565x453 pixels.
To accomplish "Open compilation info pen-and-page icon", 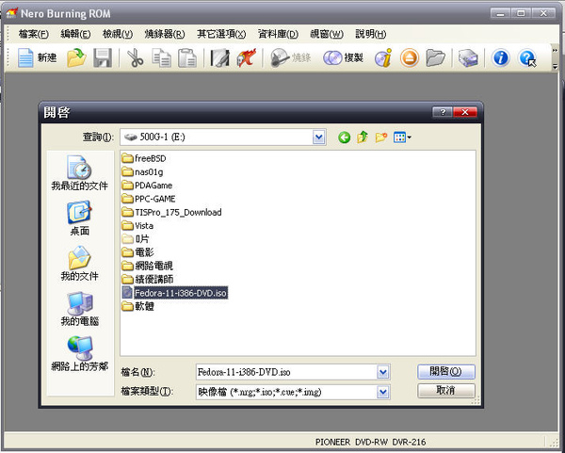I will 220,57.
